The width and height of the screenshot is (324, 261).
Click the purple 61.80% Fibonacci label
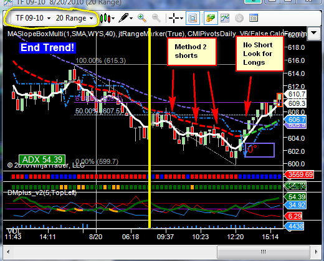click(98, 98)
